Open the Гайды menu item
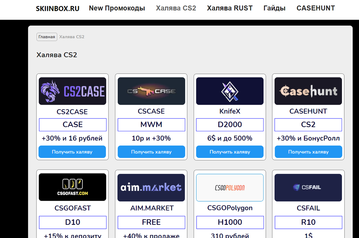The width and height of the screenshot is (359, 238). point(275,8)
